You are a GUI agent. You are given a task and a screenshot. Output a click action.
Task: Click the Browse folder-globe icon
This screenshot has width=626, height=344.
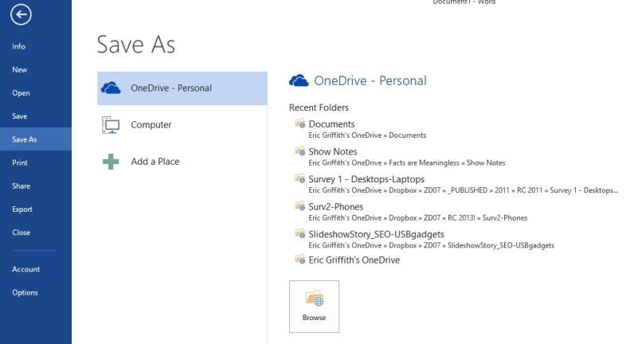click(x=315, y=298)
